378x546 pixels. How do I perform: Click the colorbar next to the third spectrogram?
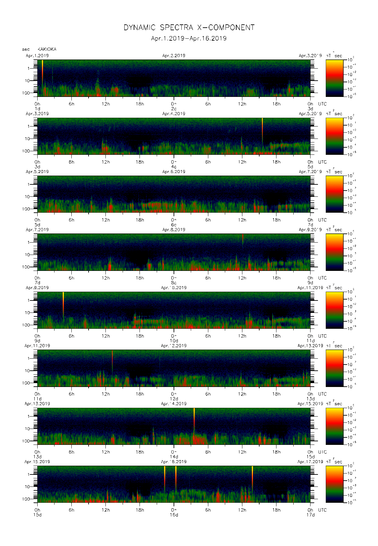tap(334, 194)
